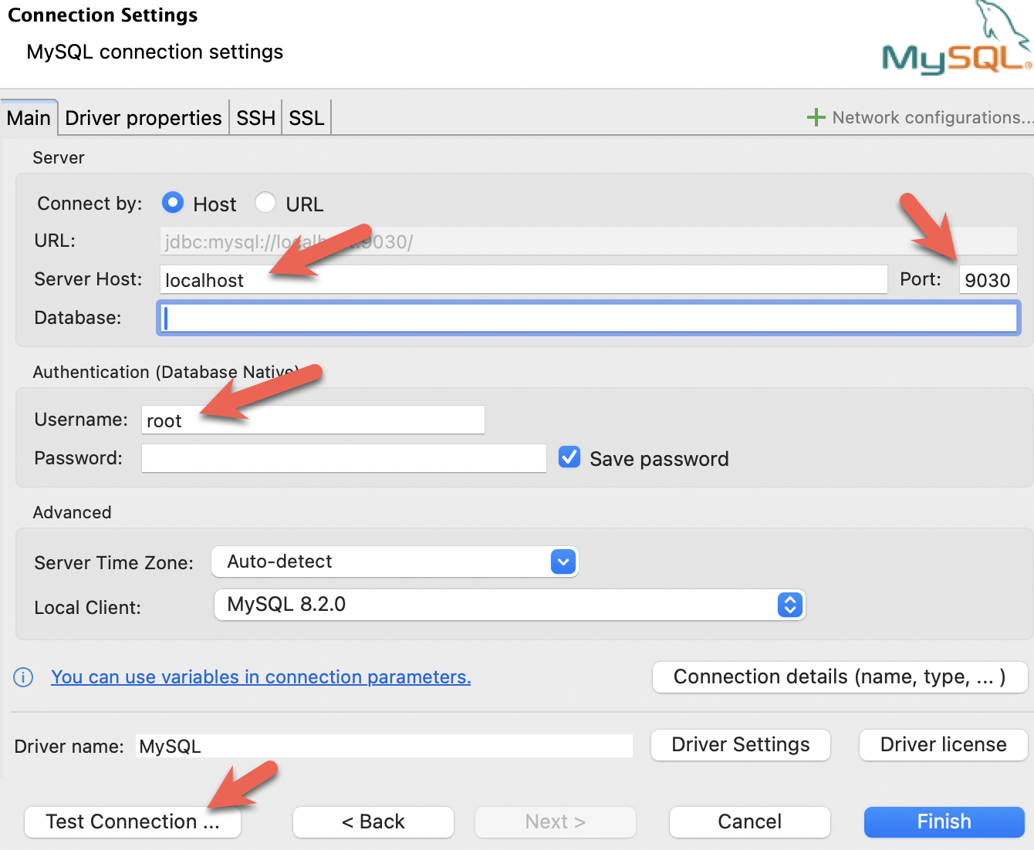This screenshot has height=850, width=1034.
Task: View the Driver license
Action: click(x=942, y=744)
